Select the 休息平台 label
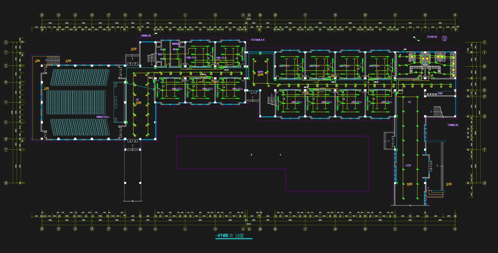The height and width of the screenshot is (253, 498). pos(261,72)
